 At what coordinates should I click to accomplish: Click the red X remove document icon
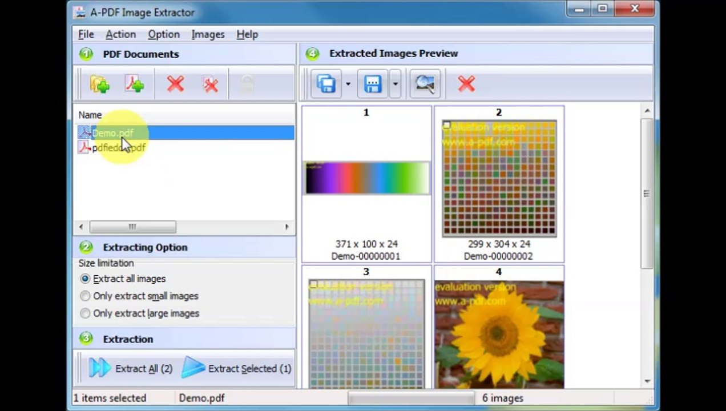[x=175, y=84]
